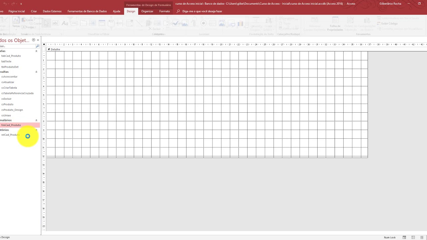The image size is (427, 240).
Task: Open Ferramentas de Banco de Dados tab
Action: click(x=87, y=11)
